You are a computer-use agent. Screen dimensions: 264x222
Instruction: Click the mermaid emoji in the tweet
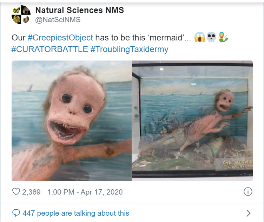pos(223,38)
